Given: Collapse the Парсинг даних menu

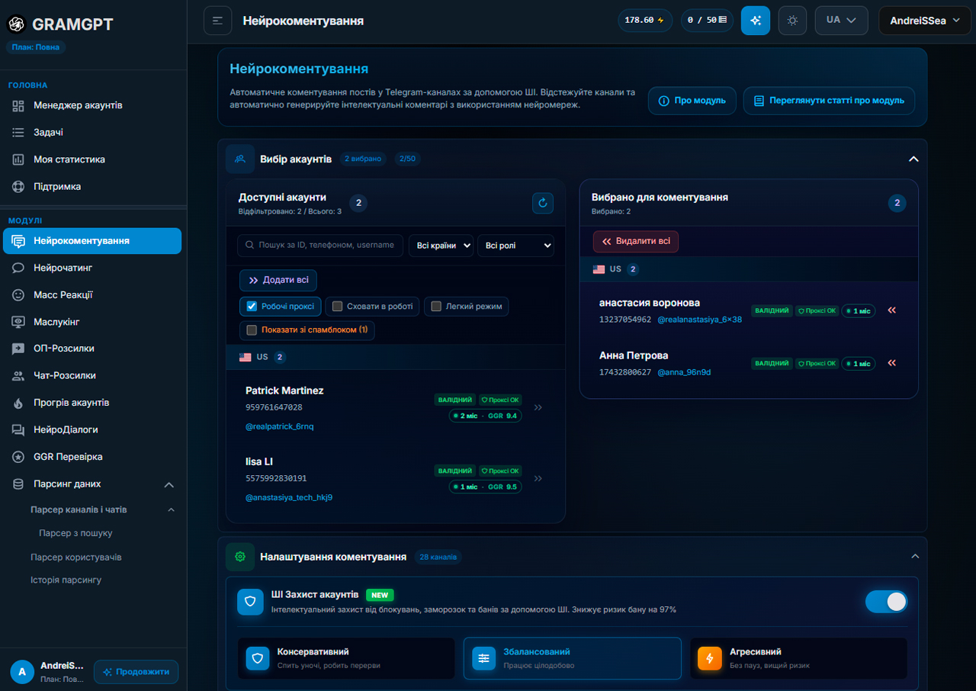Looking at the screenshot, I should point(169,484).
